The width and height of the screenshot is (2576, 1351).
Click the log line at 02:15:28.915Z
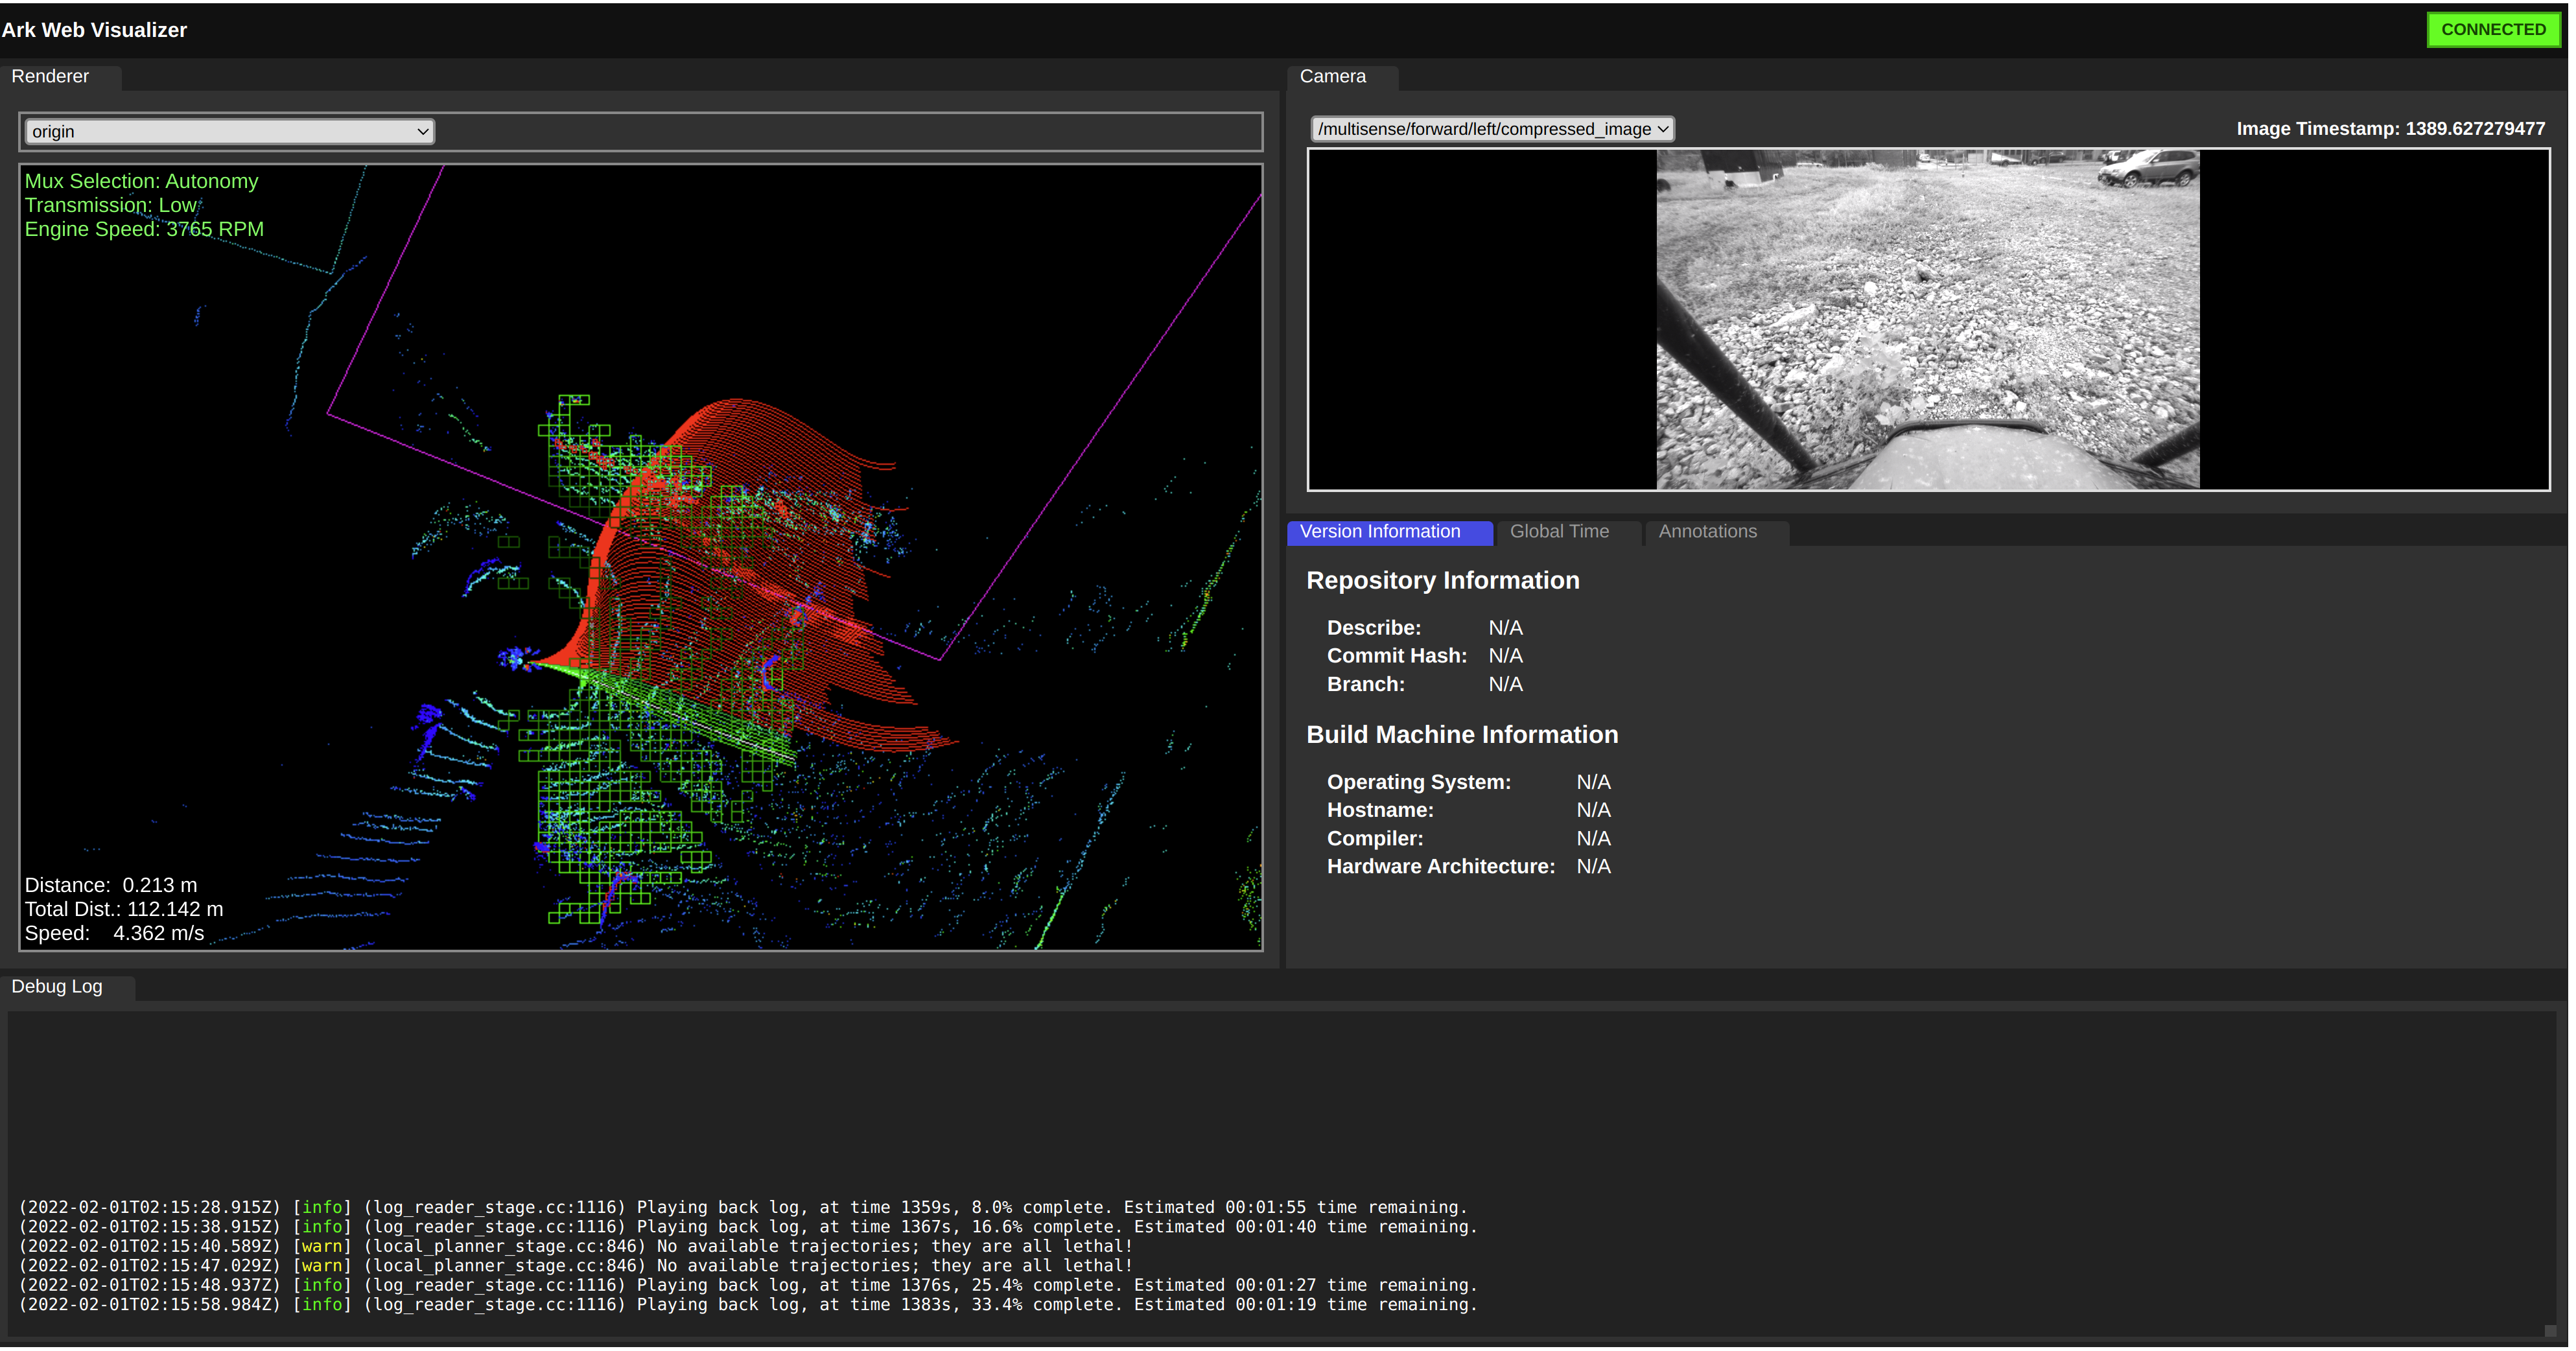pos(743,1208)
